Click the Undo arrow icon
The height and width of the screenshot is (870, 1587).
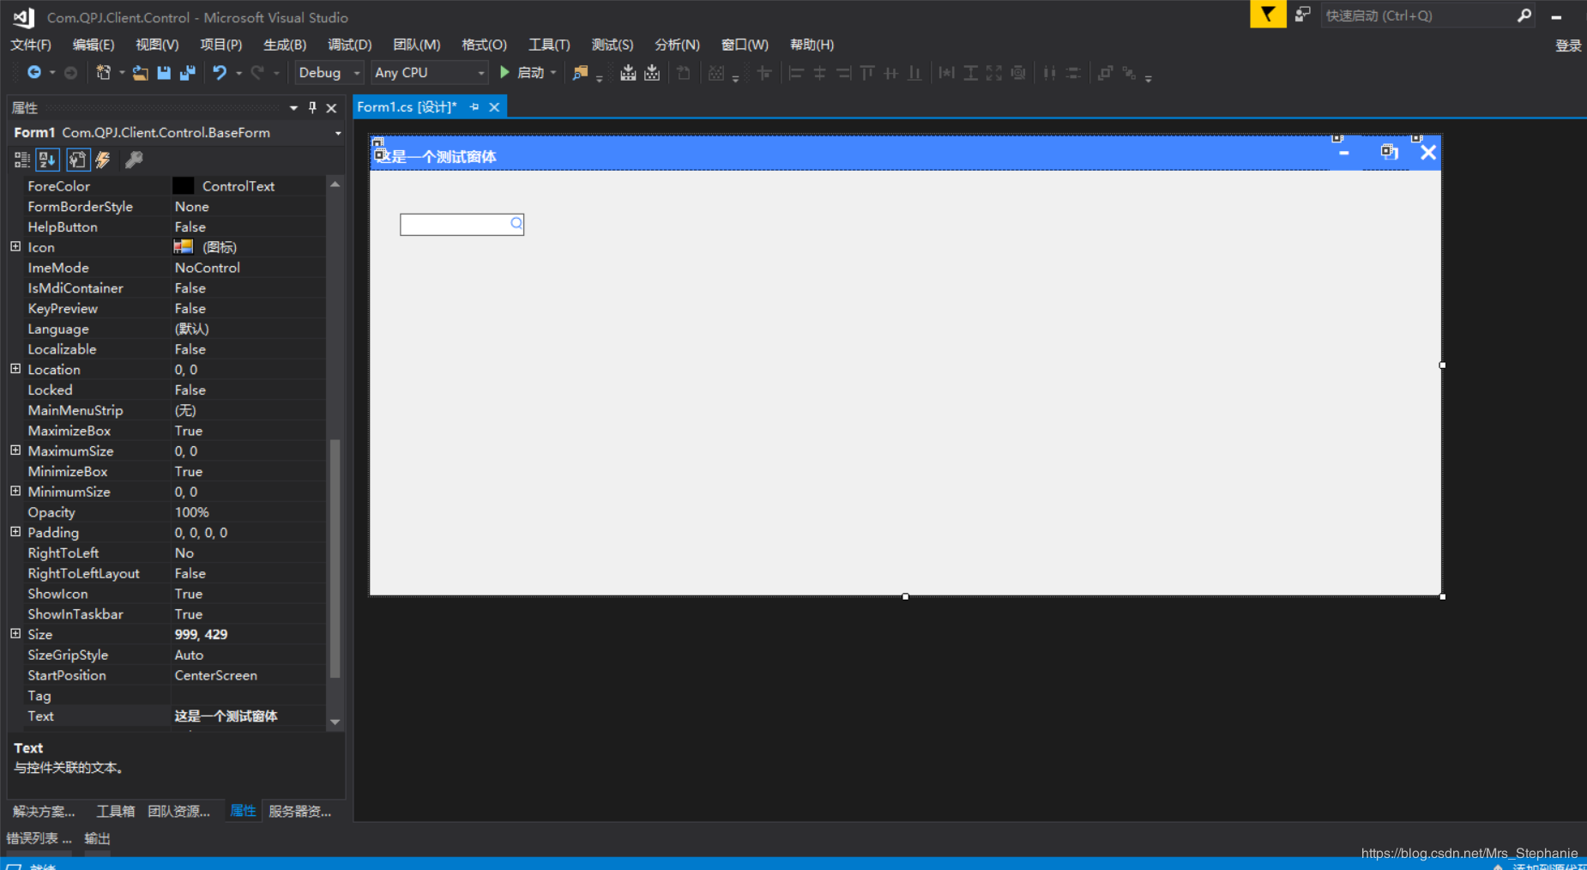click(x=220, y=73)
